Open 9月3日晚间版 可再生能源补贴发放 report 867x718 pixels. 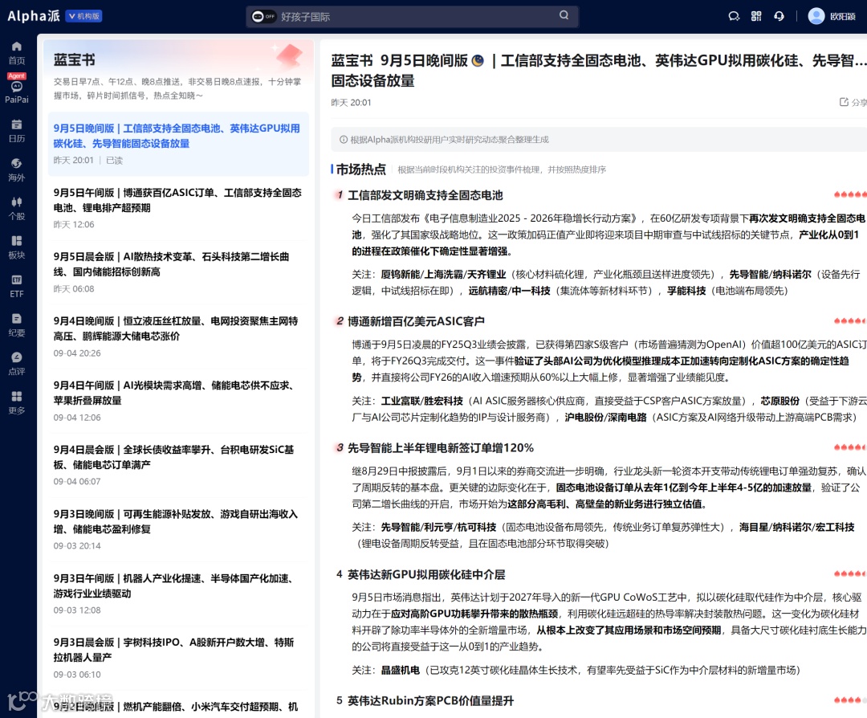pyautogui.click(x=178, y=529)
